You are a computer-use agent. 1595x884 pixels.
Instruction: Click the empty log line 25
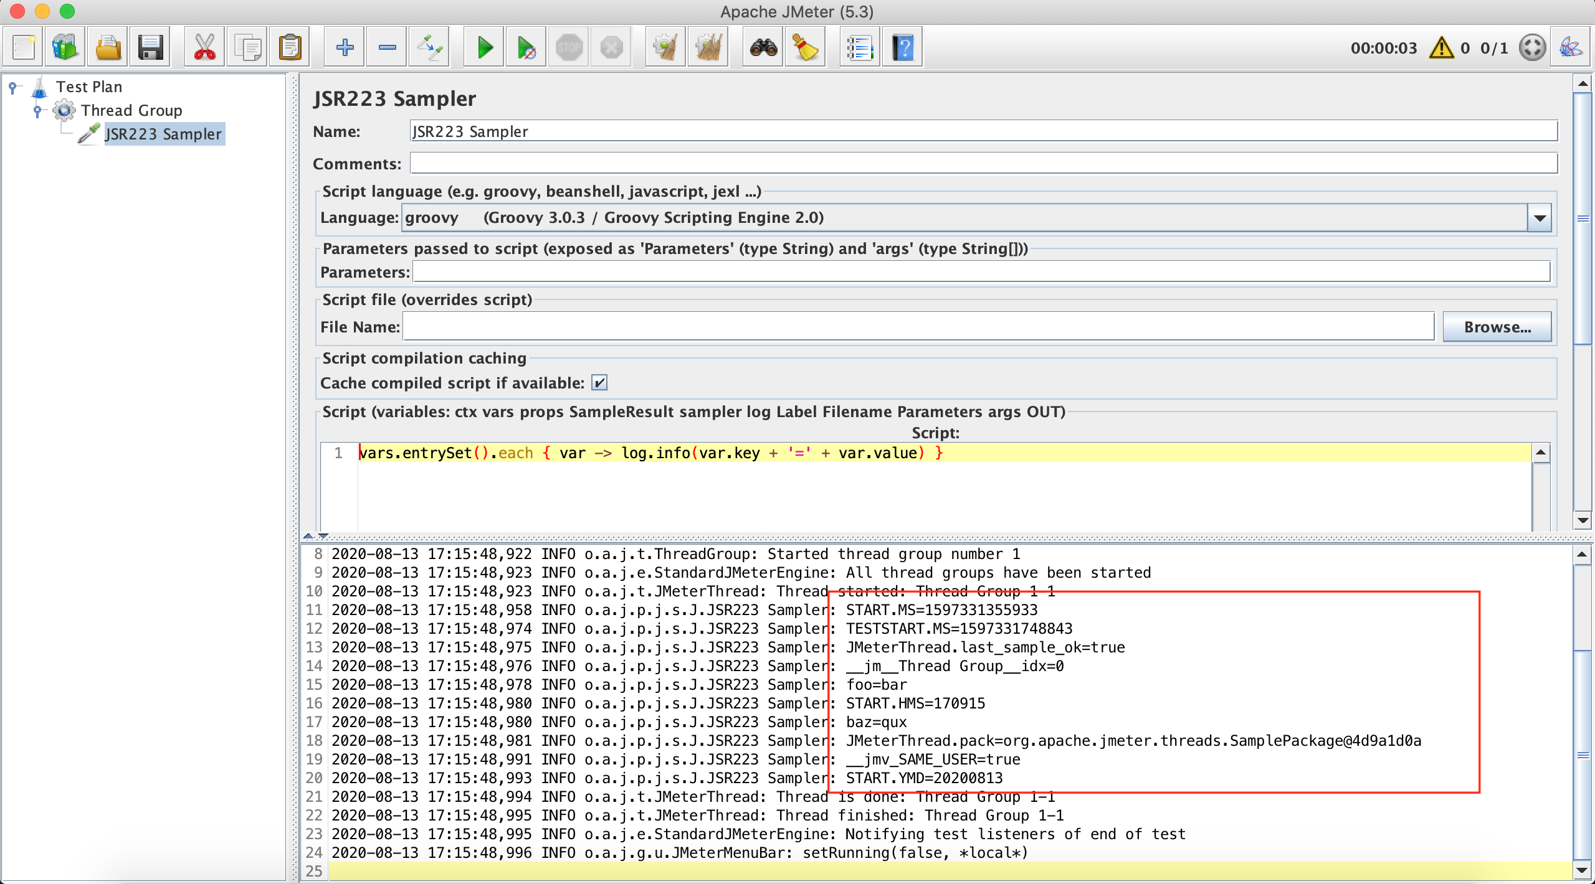coord(950,871)
